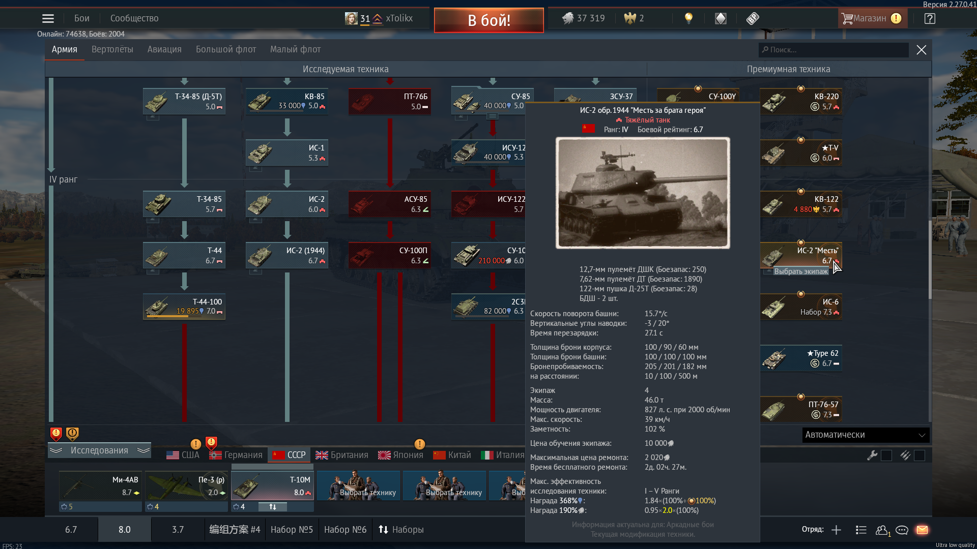The width and height of the screenshot is (977, 549).
Task: Click the auto-refill ammunition icon
Action: pyautogui.click(x=905, y=455)
